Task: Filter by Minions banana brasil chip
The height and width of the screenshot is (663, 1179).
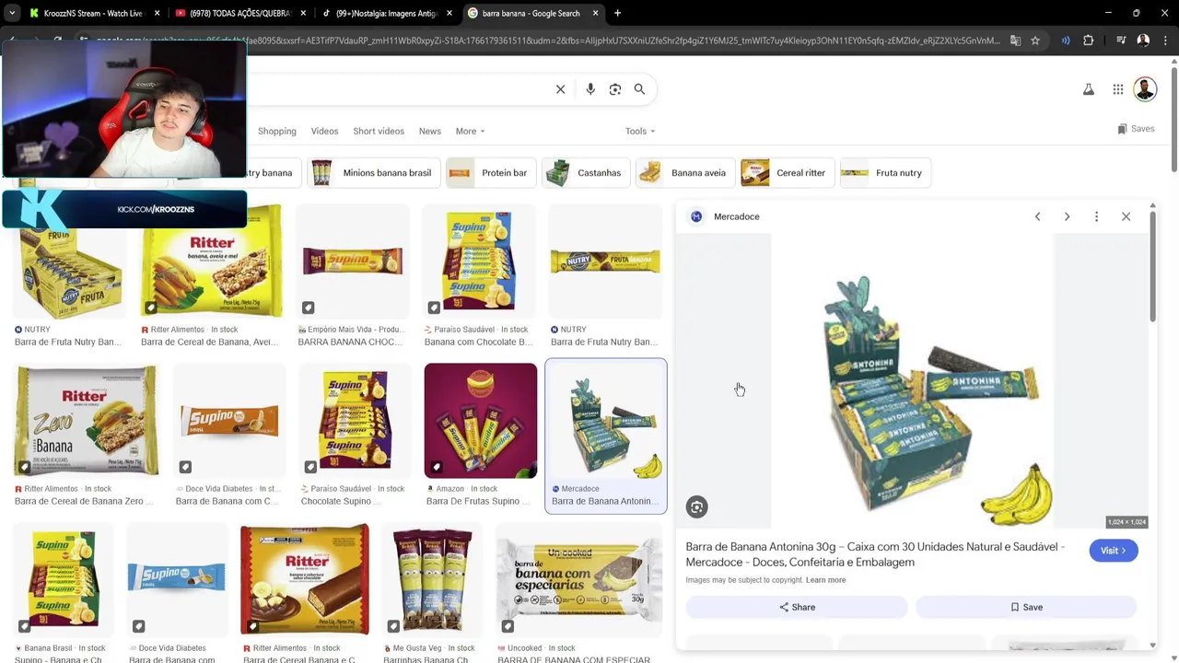Action: (373, 173)
